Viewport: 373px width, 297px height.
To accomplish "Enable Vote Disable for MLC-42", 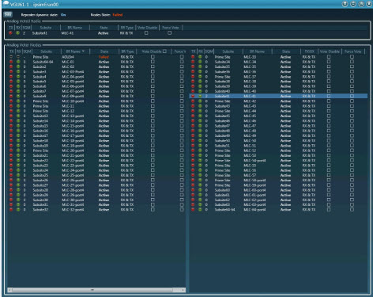I will click(329, 101).
